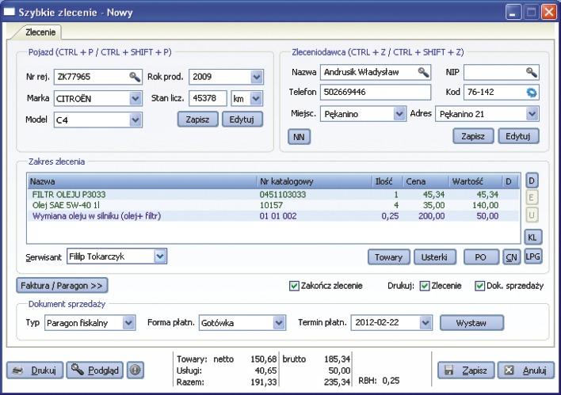Screen dimensions: 561x395
Task: Click the Usterki button
Action: pos(435,257)
